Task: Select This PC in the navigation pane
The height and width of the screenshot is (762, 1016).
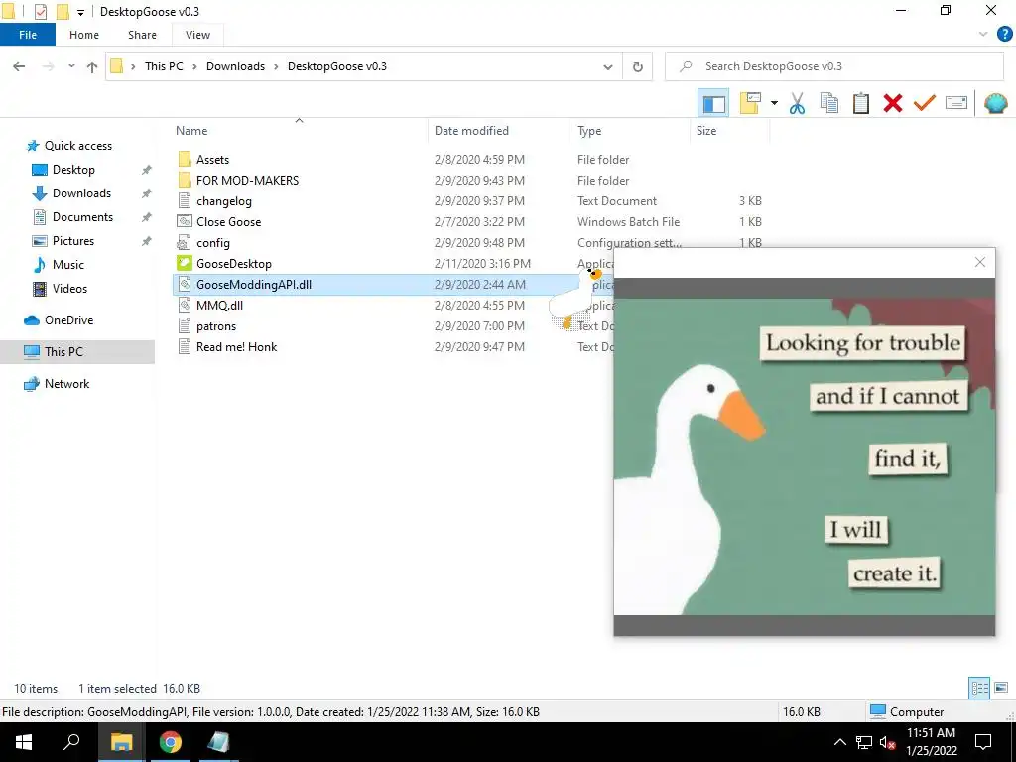Action: [63, 352]
